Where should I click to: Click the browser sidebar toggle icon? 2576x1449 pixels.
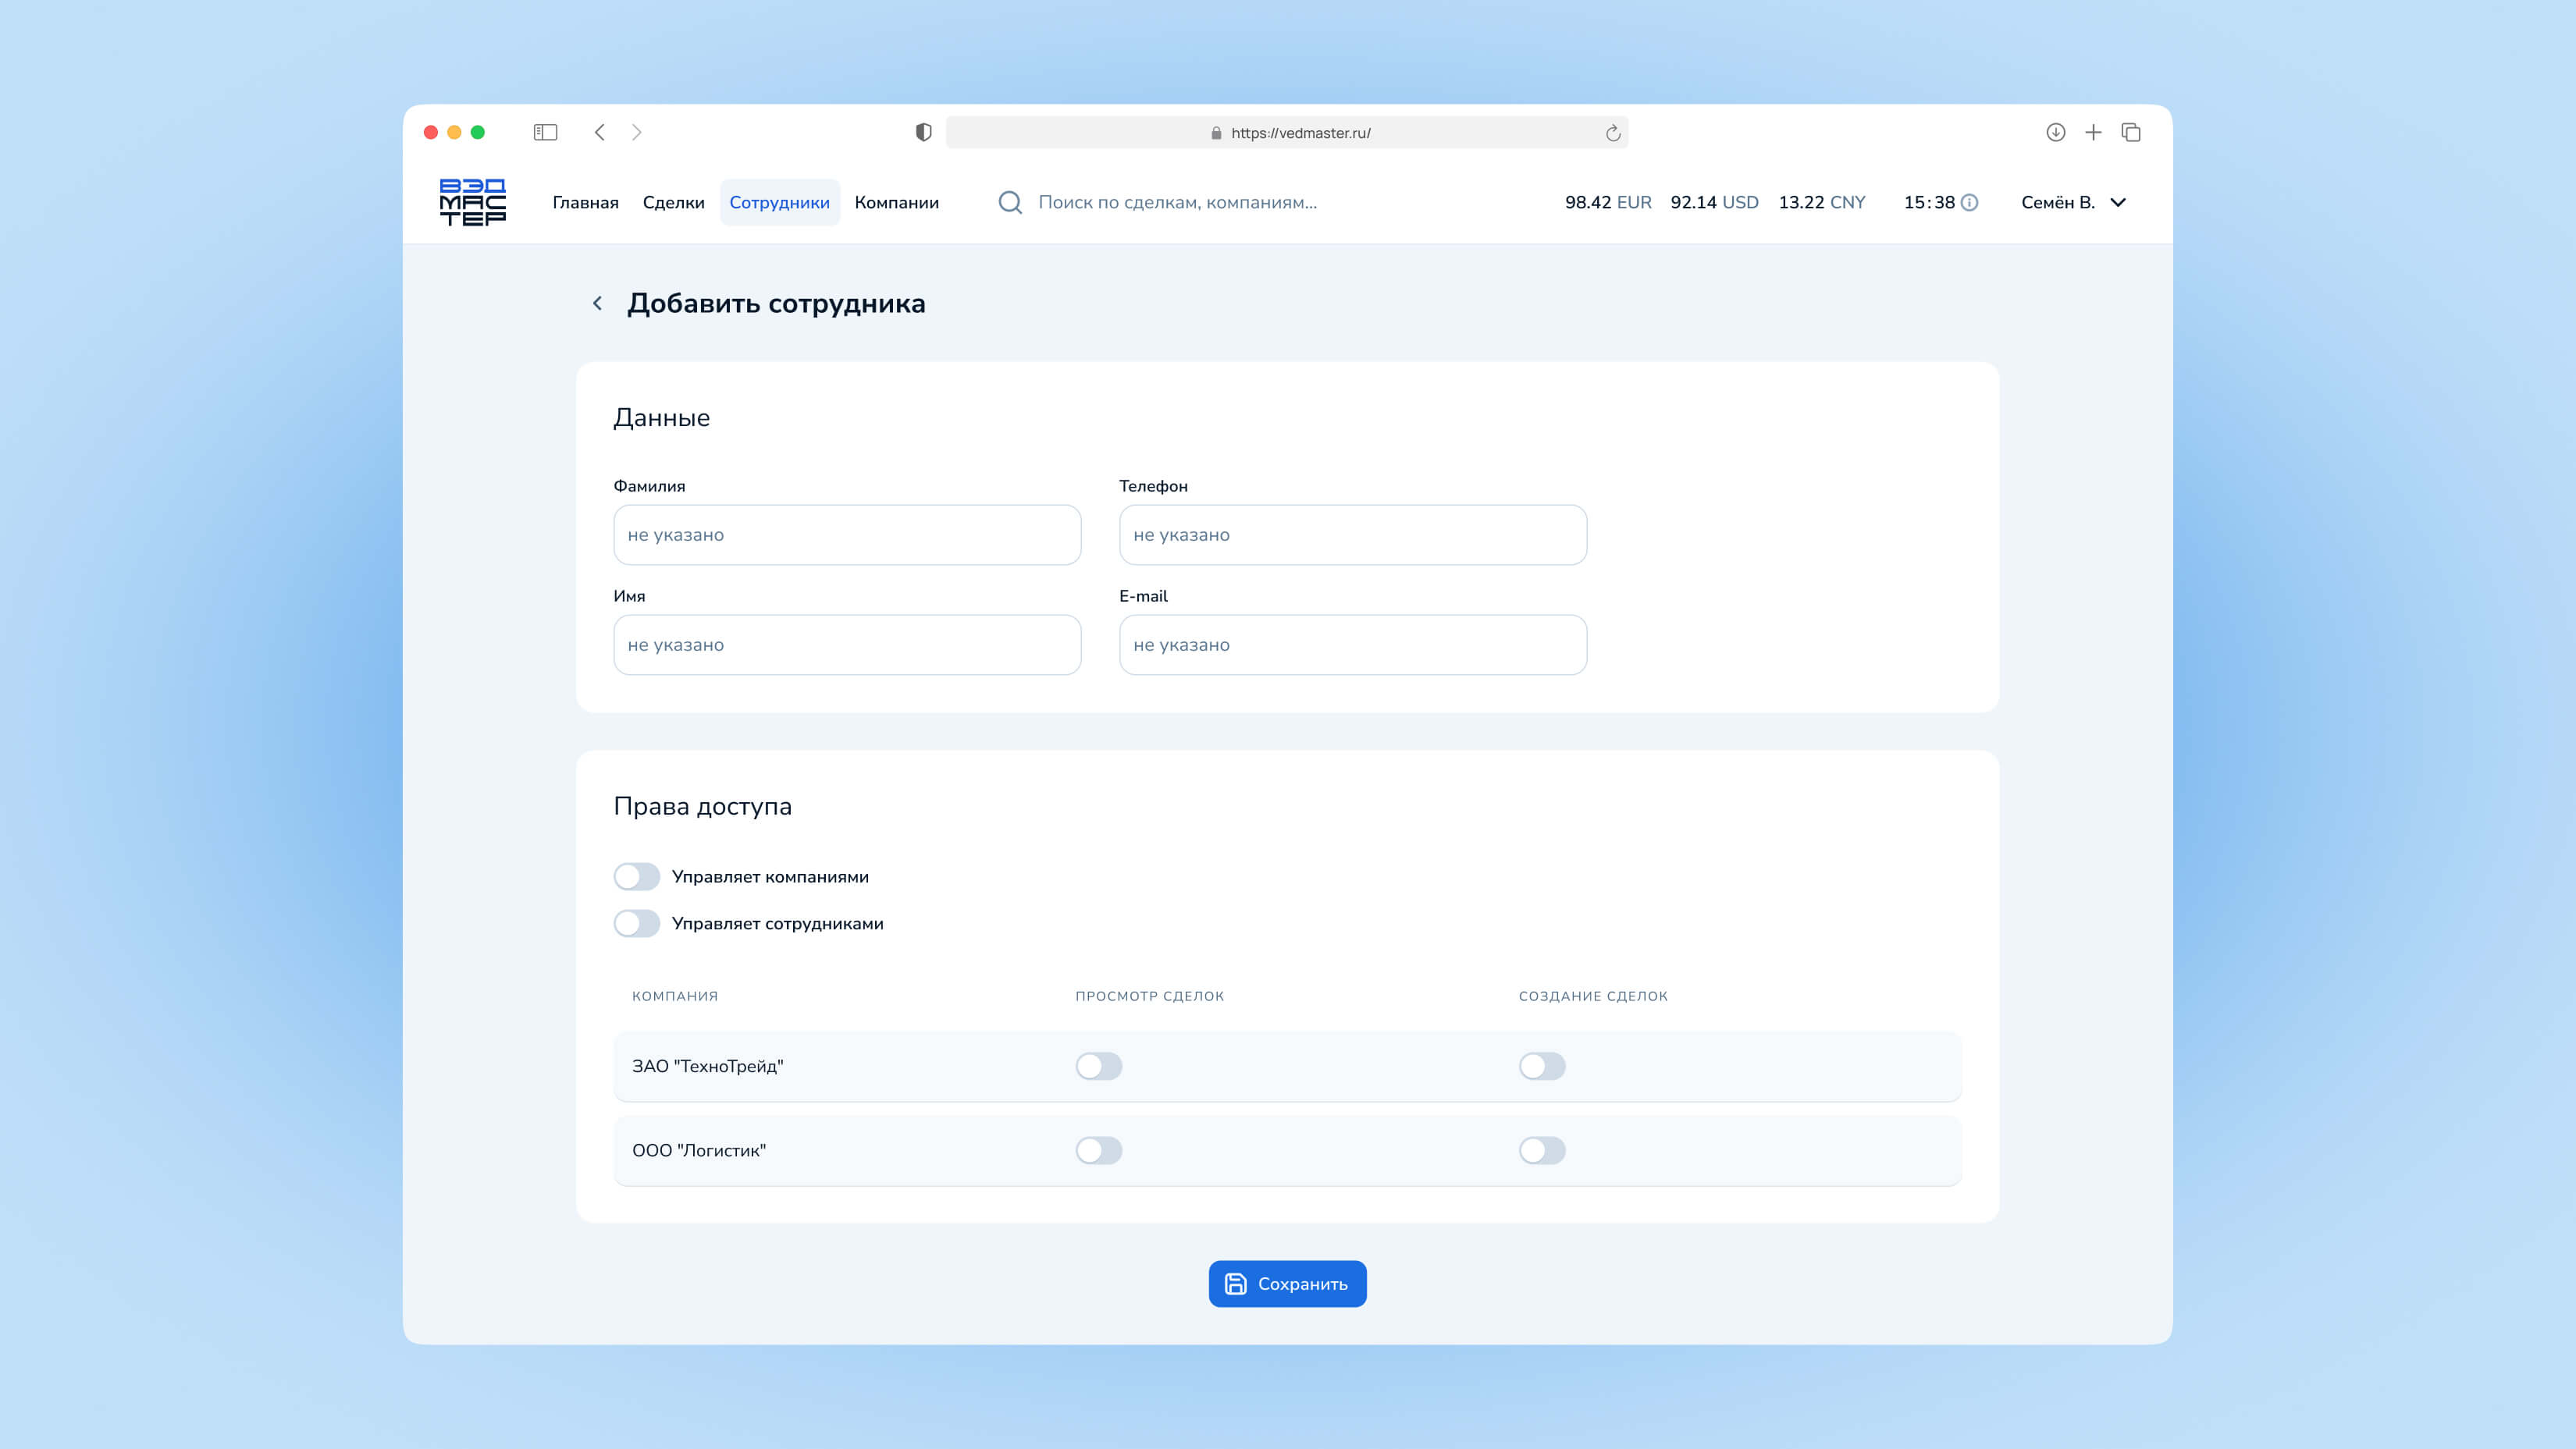(545, 133)
